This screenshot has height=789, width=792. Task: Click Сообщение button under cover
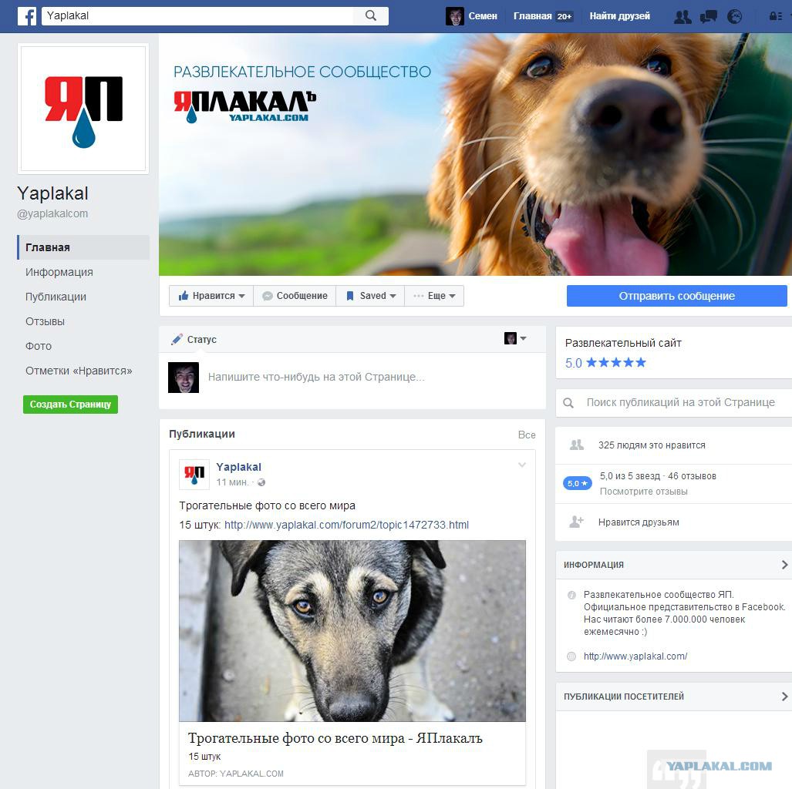pyautogui.click(x=295, y=296)
